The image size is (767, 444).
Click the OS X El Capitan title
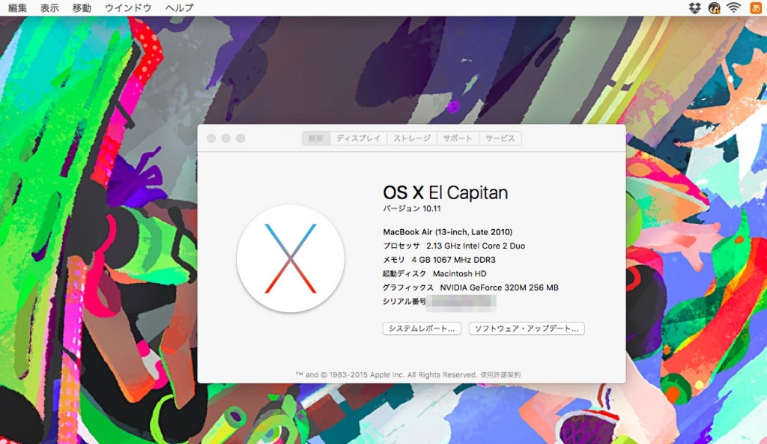446,192
